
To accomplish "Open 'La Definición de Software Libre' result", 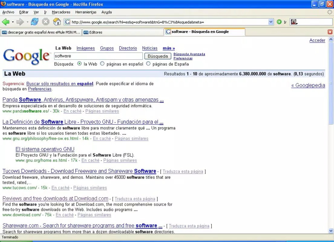I will [x=83, y=122].
